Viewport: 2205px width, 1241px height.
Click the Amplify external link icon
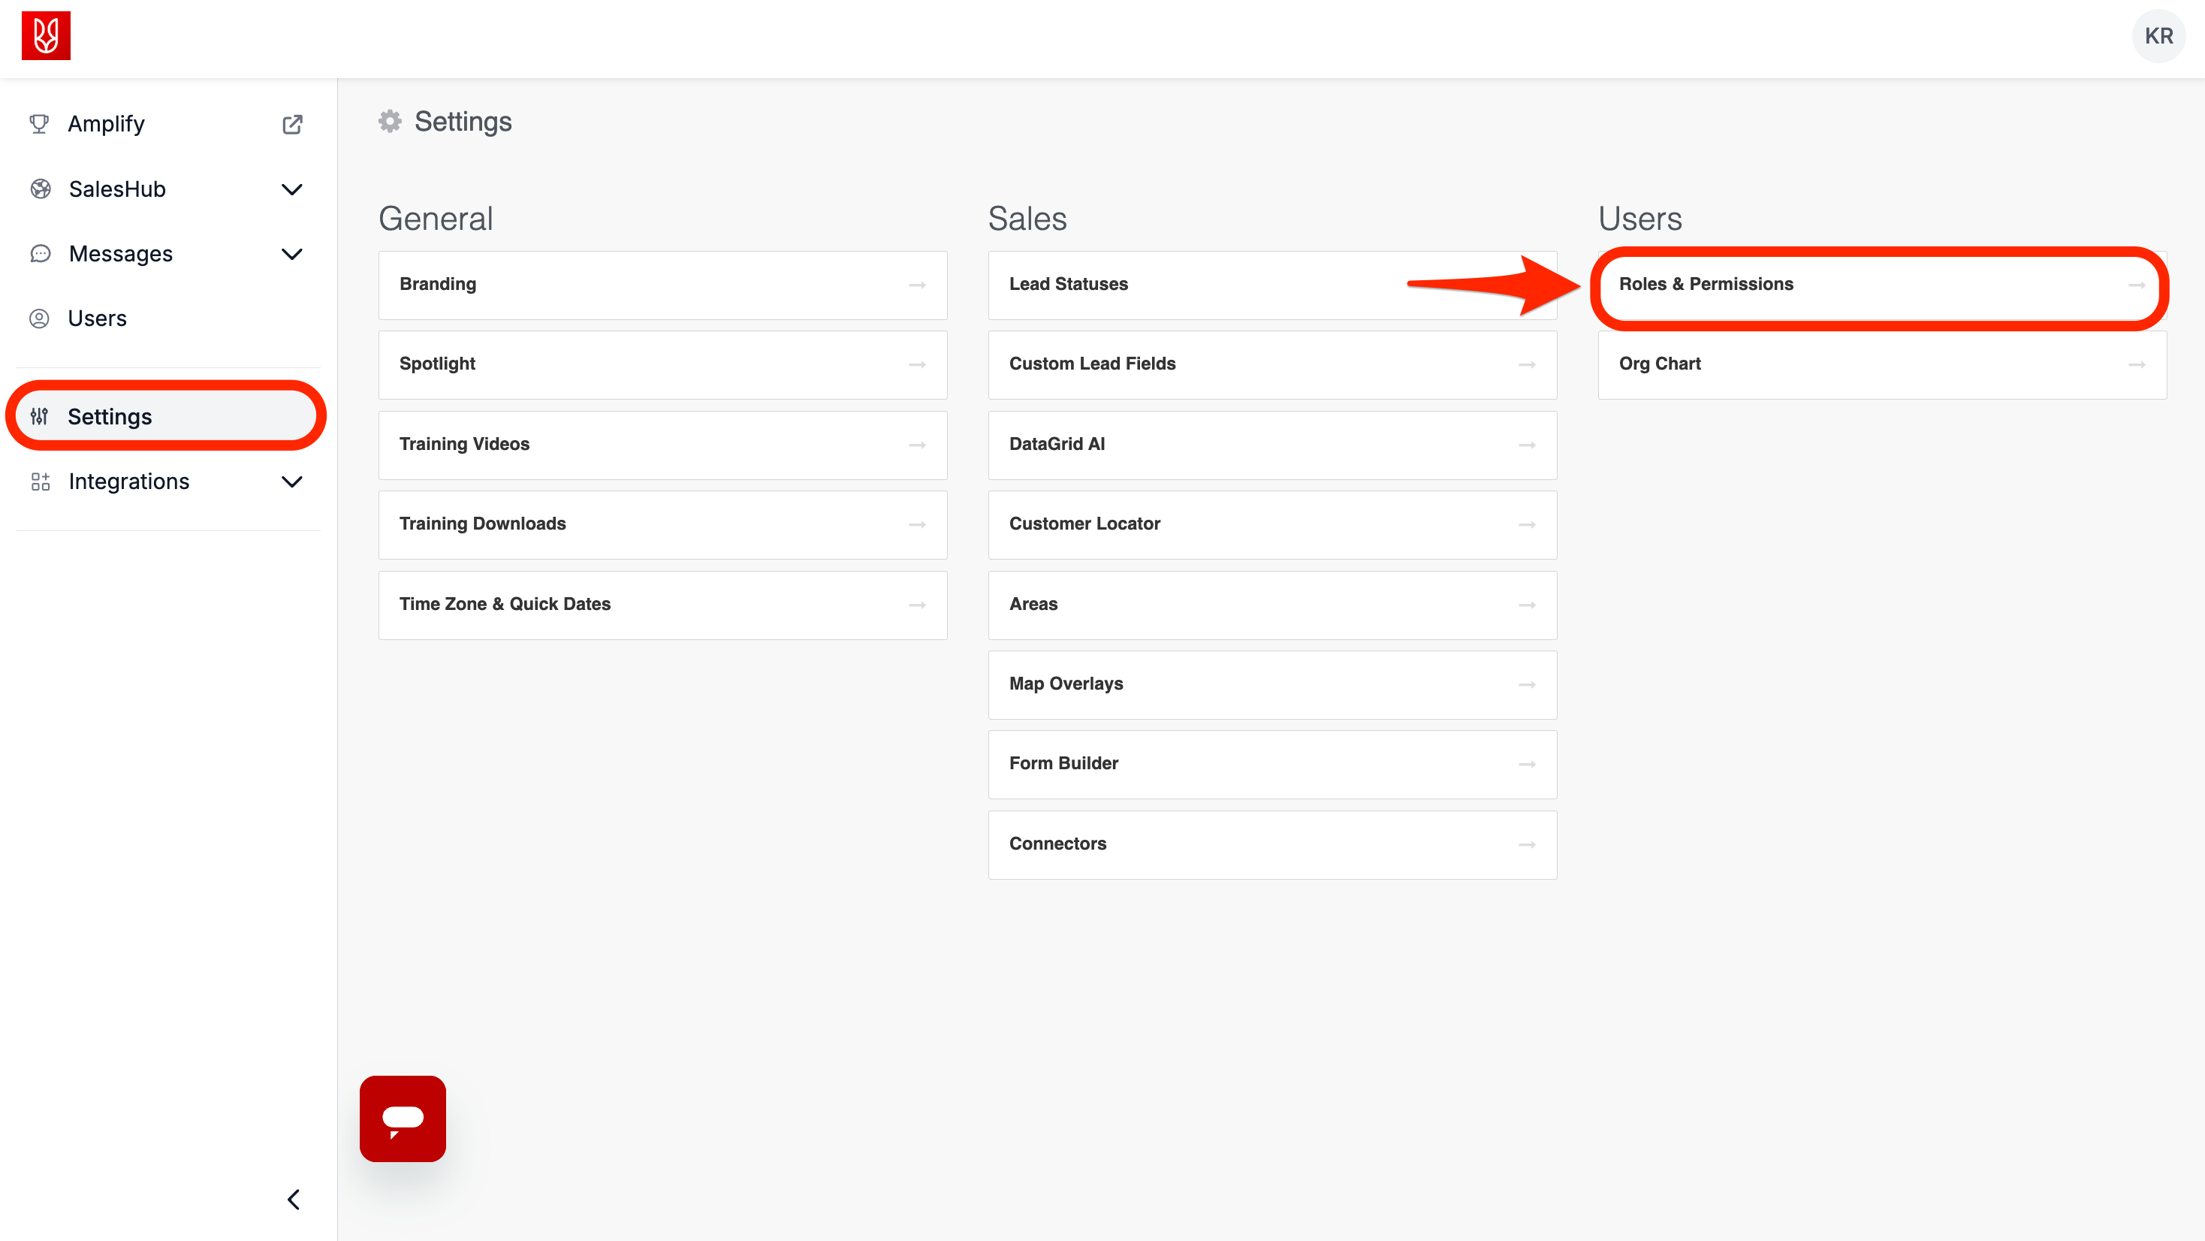[292, 124]
